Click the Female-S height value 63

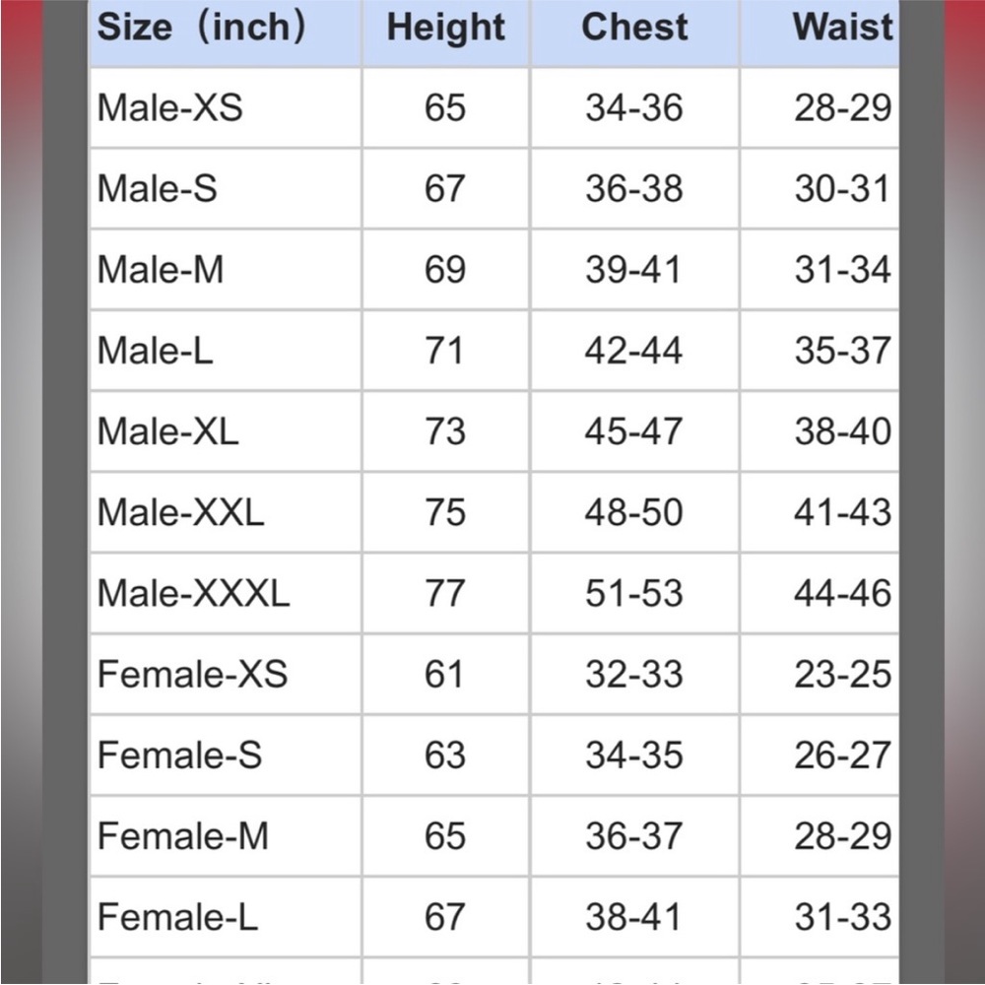coord(445,756)
